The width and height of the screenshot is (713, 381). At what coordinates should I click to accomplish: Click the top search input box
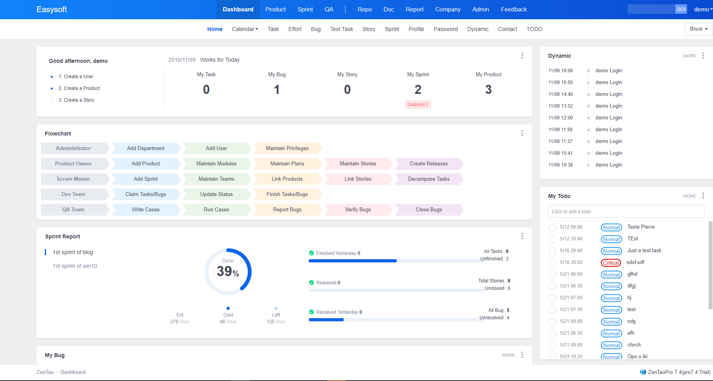coord(651,9)
